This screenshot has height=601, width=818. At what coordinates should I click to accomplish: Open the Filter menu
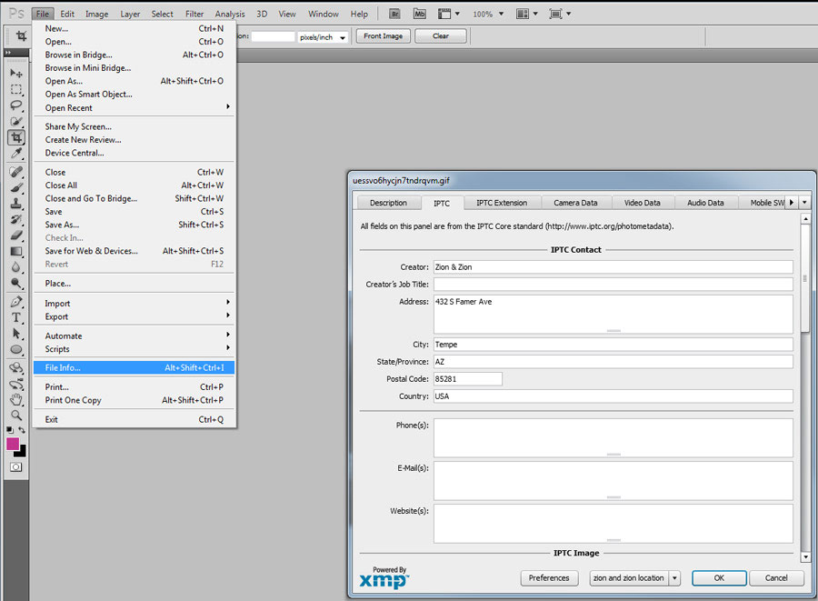(x=195, y=14)
